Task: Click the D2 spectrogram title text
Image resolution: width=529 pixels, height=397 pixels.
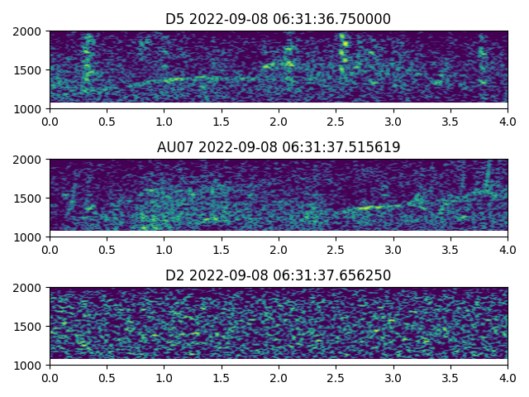Action: (x=278, y=275)
